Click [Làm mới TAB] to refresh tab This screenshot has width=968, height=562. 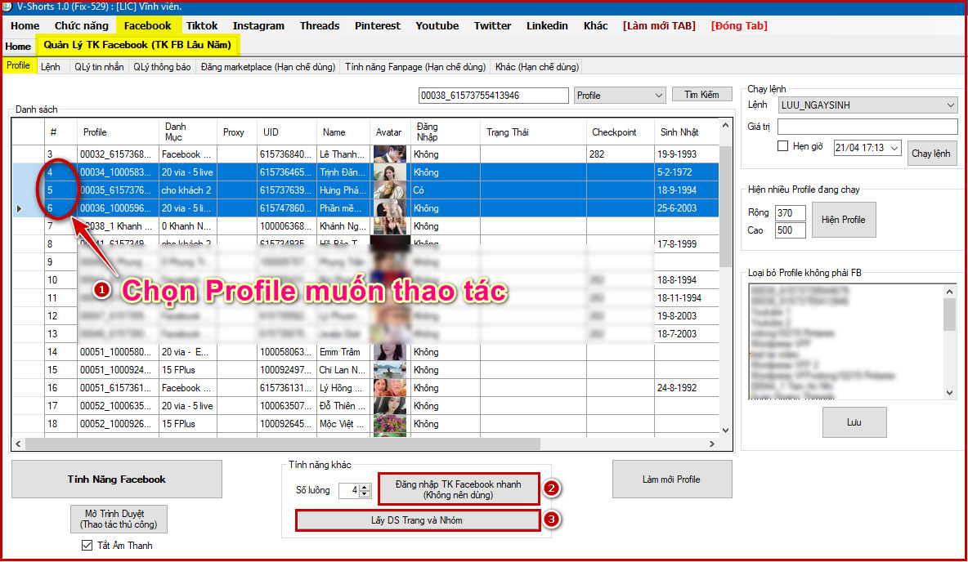(x=659, y=26)
